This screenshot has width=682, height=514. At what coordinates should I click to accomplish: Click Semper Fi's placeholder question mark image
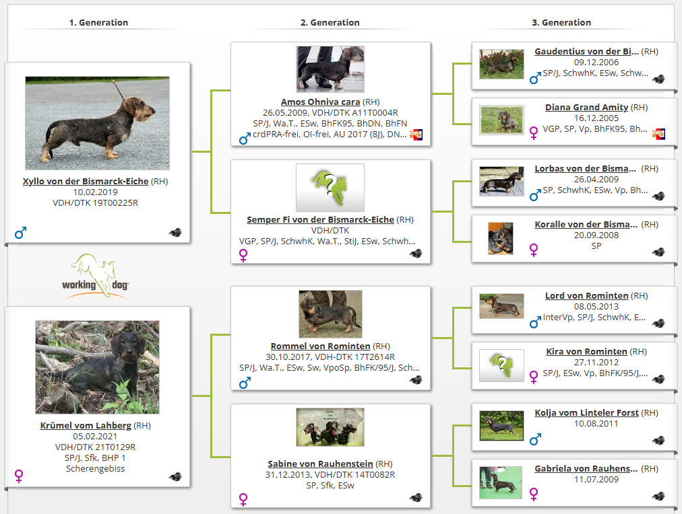(330, 187)
